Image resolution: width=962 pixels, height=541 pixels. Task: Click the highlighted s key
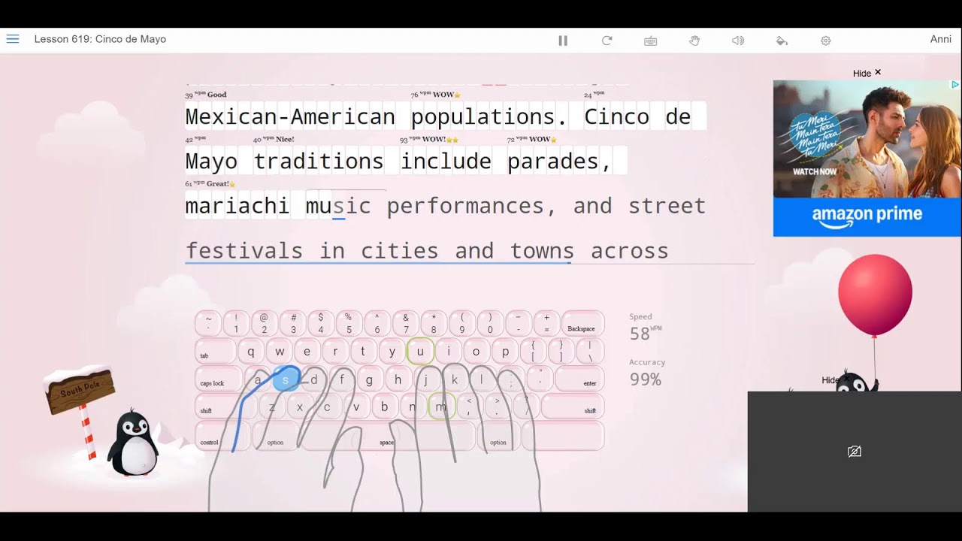point(286,379)
